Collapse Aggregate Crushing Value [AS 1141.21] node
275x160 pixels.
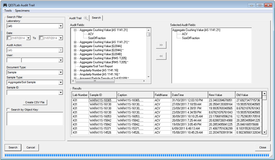click(75, 30)
